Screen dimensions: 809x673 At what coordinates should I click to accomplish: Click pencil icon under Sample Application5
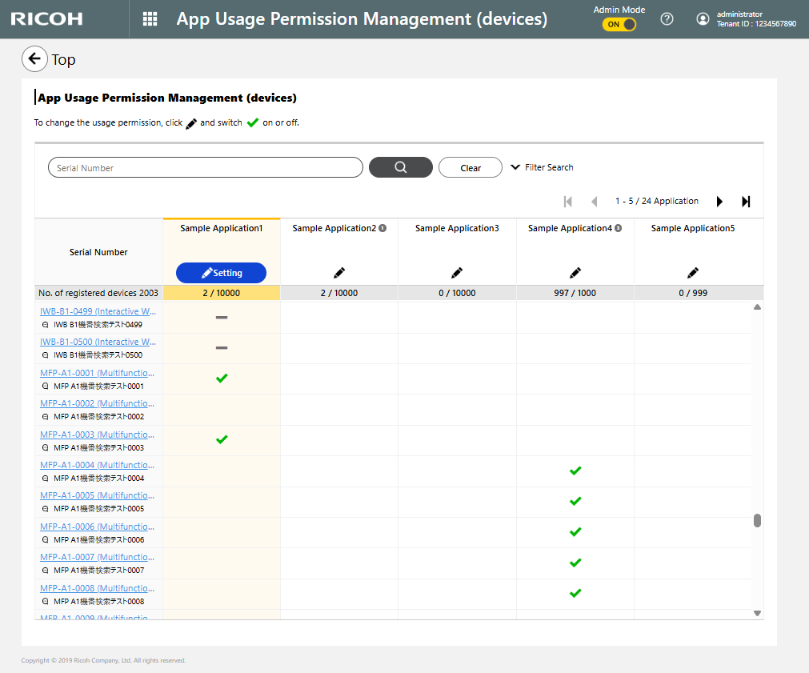(693, 273)
